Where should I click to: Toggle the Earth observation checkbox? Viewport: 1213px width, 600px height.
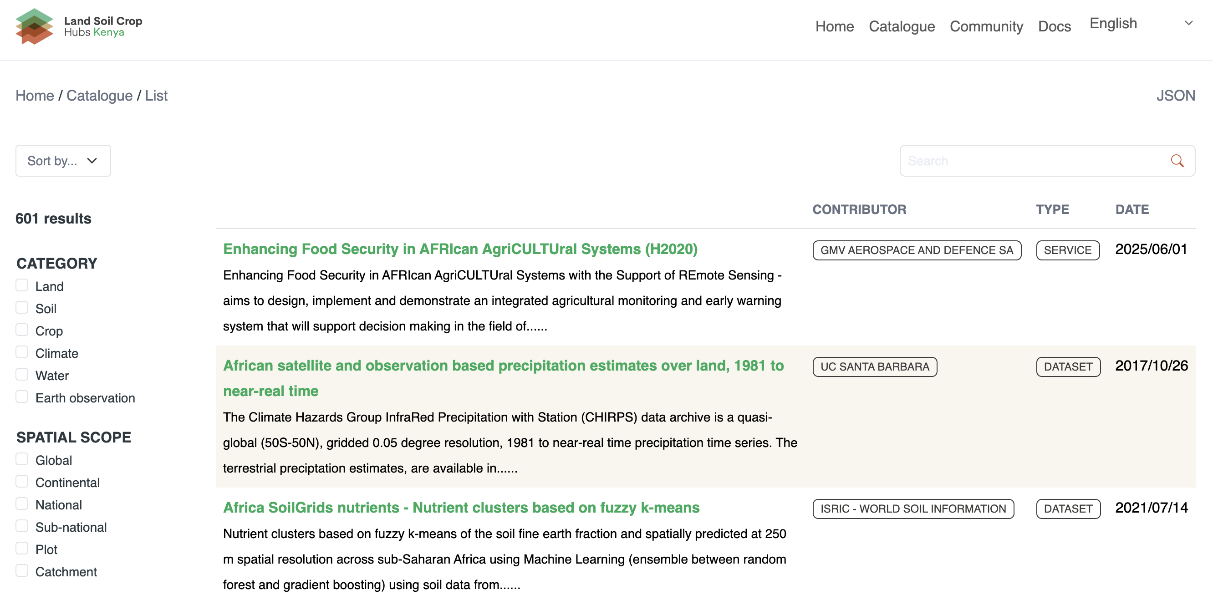click(22, 397)
